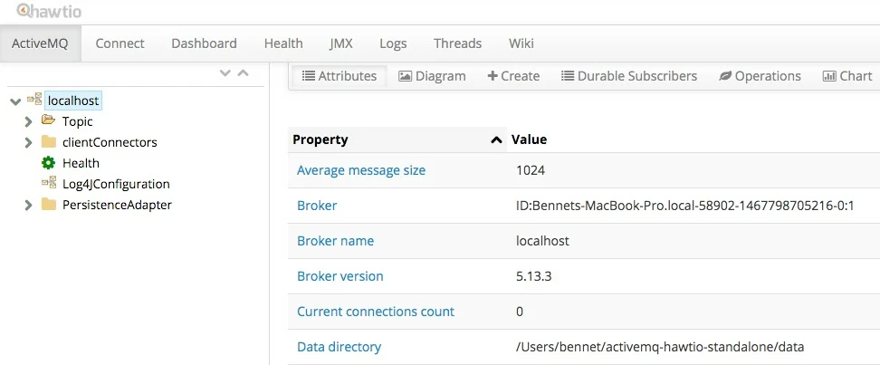Image resolution: width=880 pixels, height=365 pixels.
Task: Toggle the Property sort arrow
Action: 496,139
